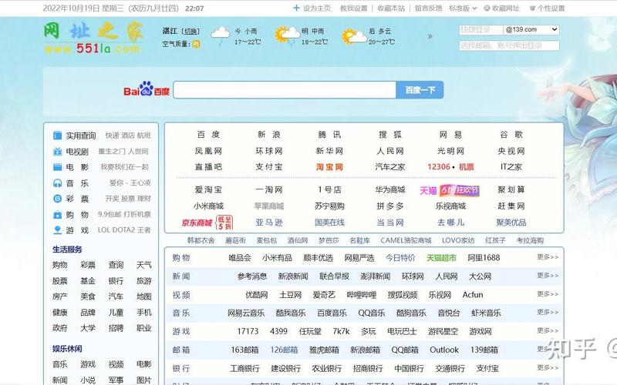Open the 标准版 version dropdown
This screenshot has height=385, width=617.
[x=463, y=8]
